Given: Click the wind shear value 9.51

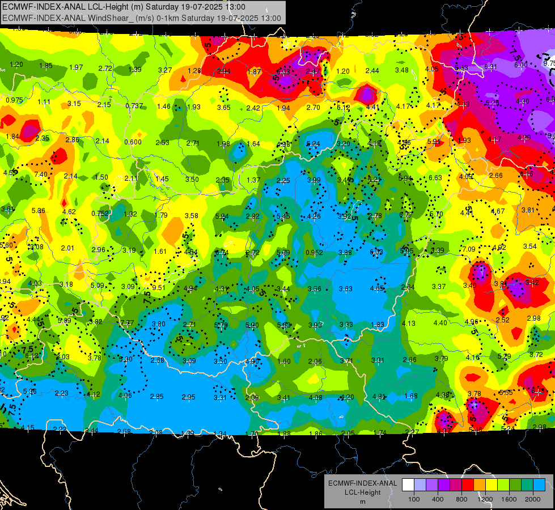Looking at the screenshot, I should click(159, 287).
